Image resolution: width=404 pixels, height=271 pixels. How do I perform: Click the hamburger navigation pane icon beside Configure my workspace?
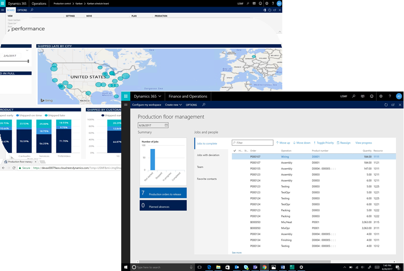pos(126,104)
